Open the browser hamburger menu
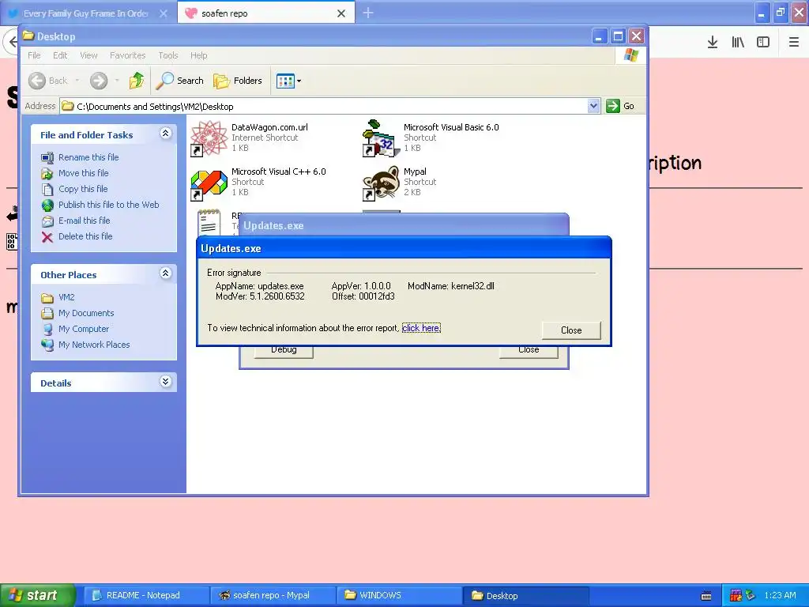The image size is (809, 607). (793, 43)
